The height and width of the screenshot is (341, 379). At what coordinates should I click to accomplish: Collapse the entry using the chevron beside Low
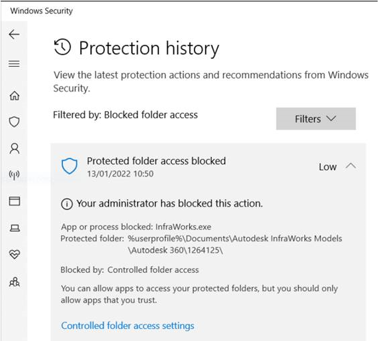pos(351,166)
